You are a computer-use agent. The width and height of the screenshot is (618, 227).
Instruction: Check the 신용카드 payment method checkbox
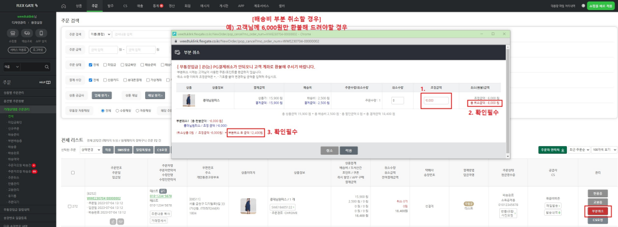click(x=105, y=80)
